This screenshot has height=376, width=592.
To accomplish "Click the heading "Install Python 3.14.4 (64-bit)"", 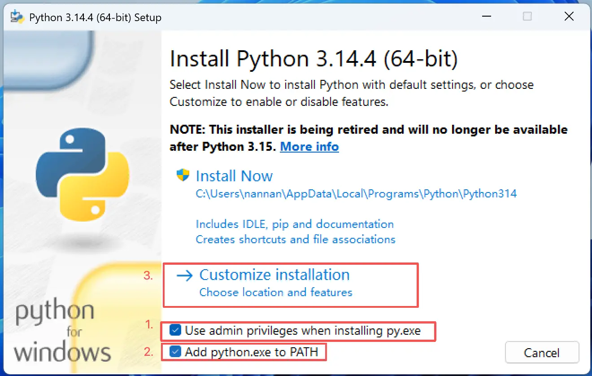I will 314,59.
